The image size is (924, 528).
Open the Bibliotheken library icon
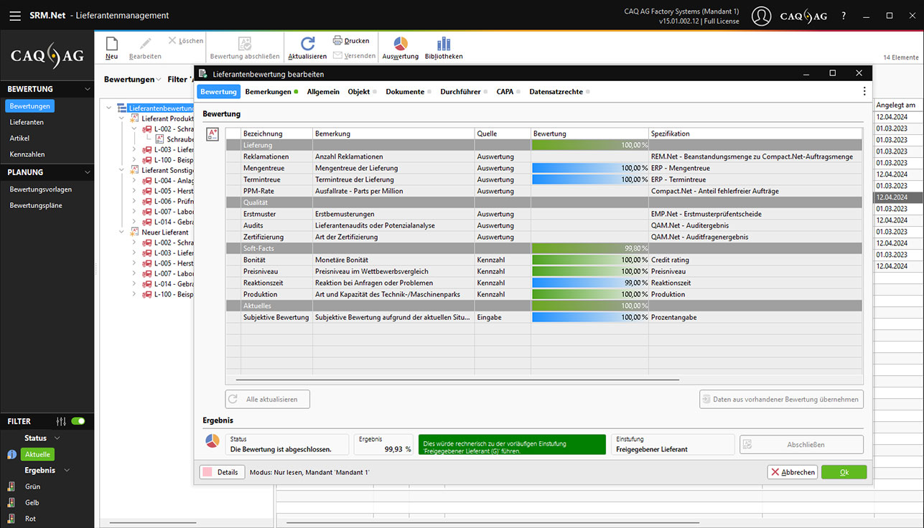pos(444,44)
